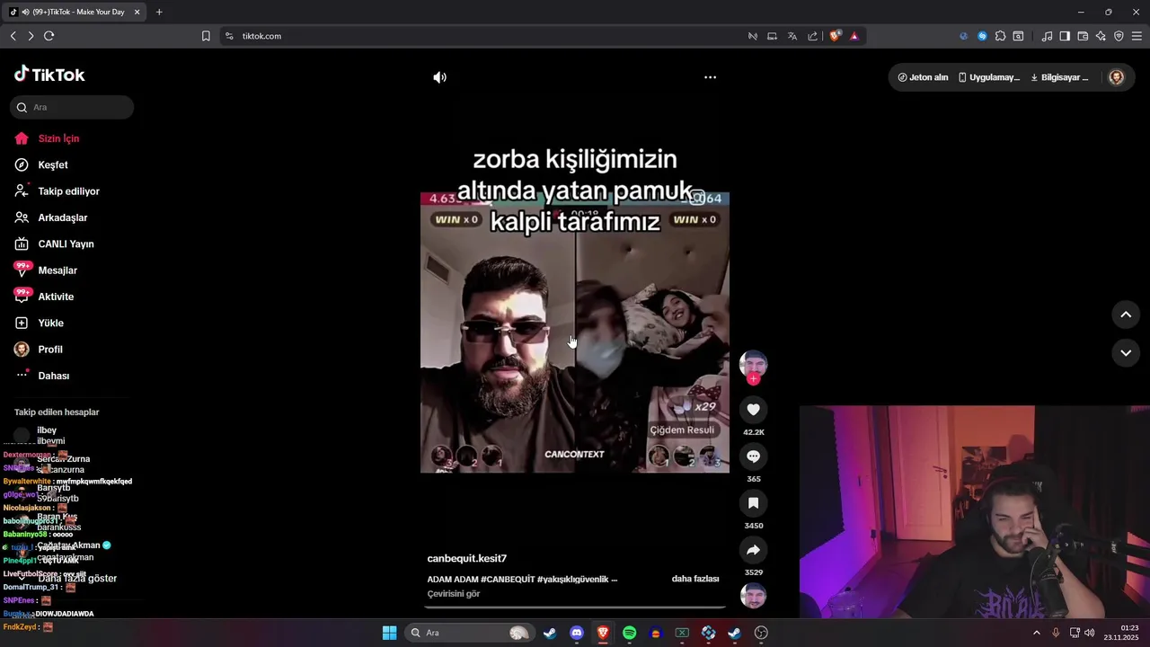Click the Jeton alın button
The width and height of the screenshot is (1150, 647).
(x=923, y=77)
